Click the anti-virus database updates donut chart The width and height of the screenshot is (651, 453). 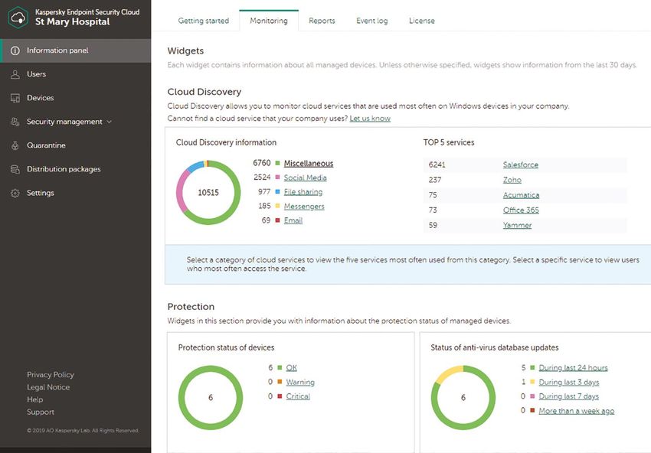(463, 397)
